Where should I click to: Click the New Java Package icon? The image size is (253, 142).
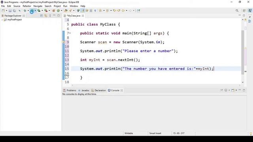click(54, 11)
